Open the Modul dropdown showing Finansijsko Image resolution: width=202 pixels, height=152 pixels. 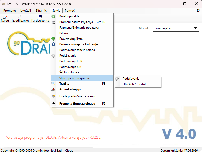coord(176,28)
